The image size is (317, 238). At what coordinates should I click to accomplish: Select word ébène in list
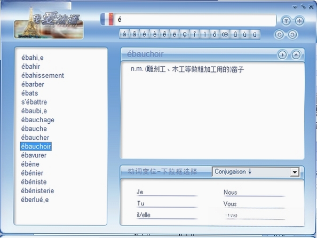click(x=30, y=164)
